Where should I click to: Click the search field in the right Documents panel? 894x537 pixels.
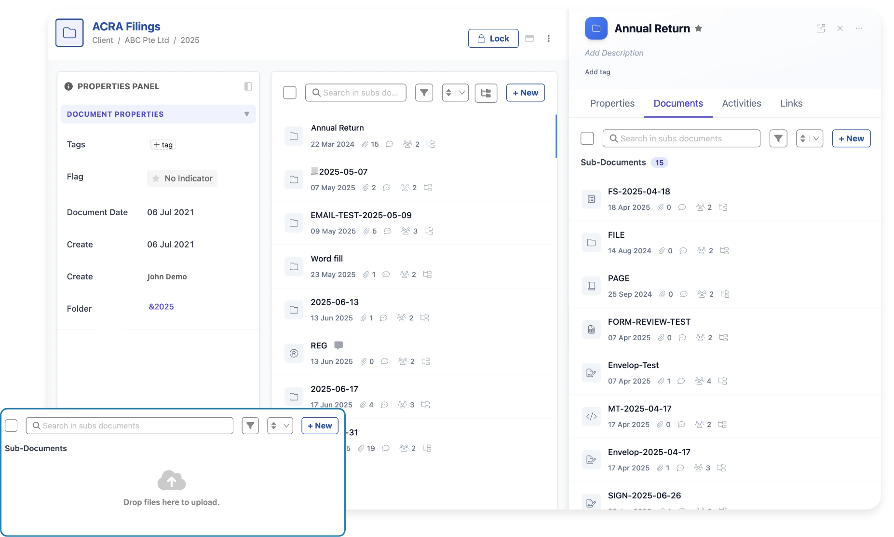681,138
